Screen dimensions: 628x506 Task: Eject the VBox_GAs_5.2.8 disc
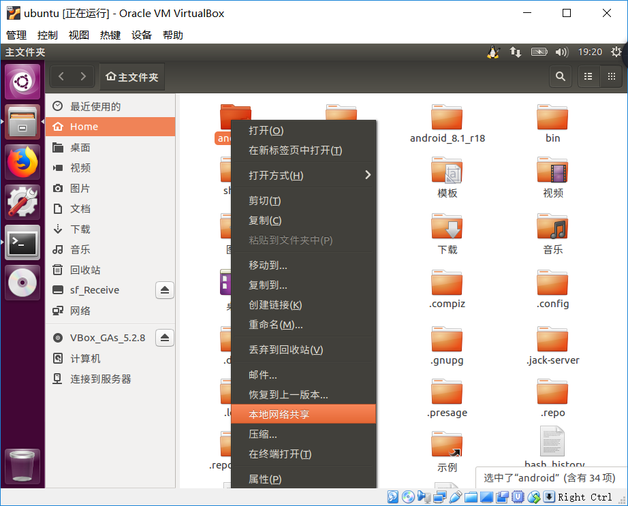point(165,338)
